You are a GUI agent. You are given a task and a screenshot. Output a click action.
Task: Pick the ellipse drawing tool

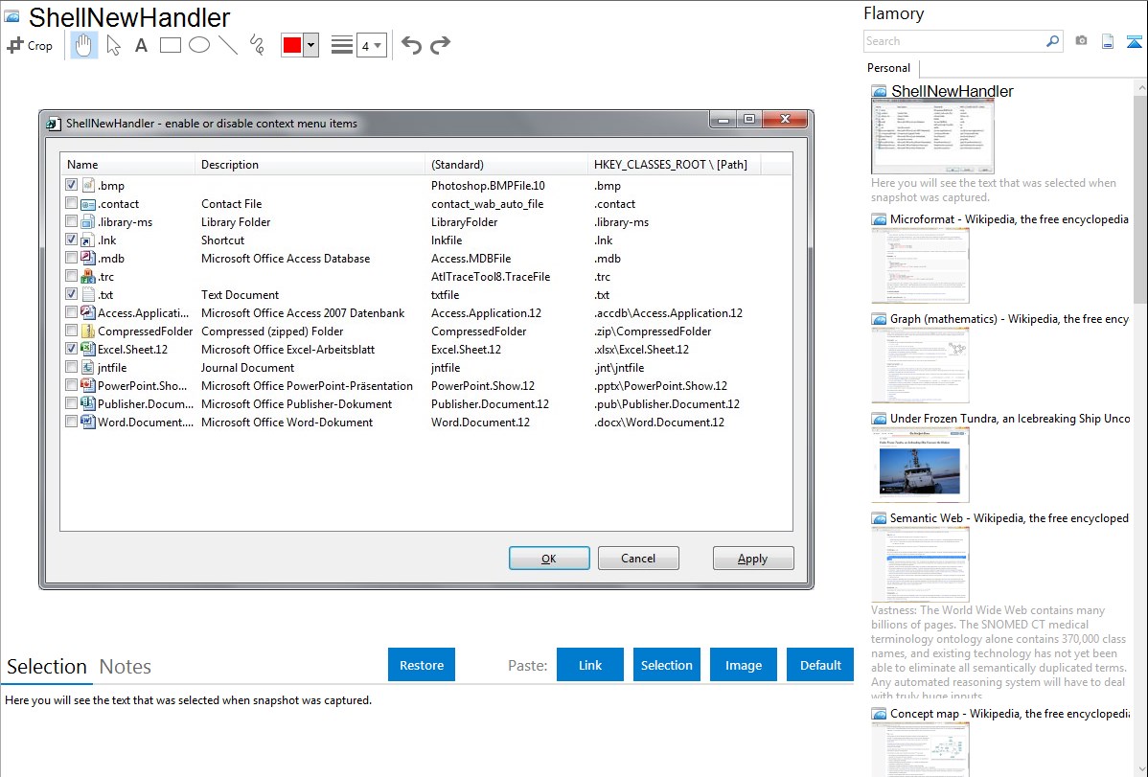(x=199, y=45)
